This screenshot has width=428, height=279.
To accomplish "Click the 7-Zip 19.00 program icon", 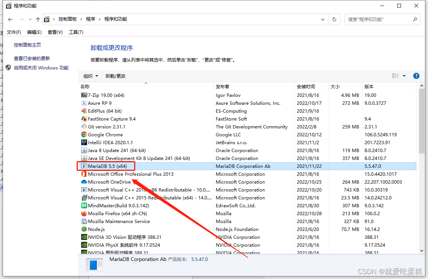I will tap(84, 95).
